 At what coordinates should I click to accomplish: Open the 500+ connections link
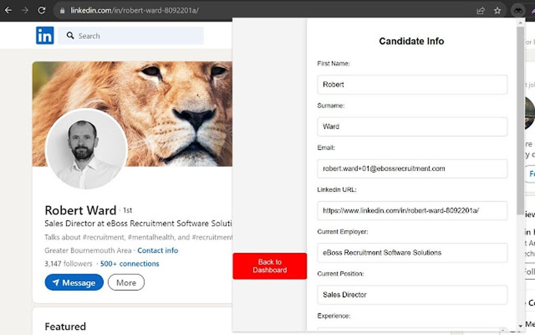click(x=130, y=264)
